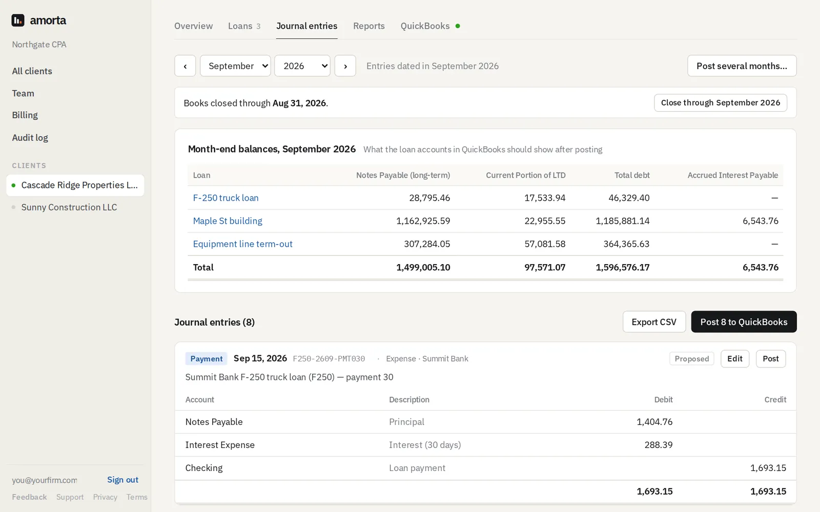The height and width of the screenshot is (512, 820).
Task: Open the Loans tab
Action: (244, 26)
